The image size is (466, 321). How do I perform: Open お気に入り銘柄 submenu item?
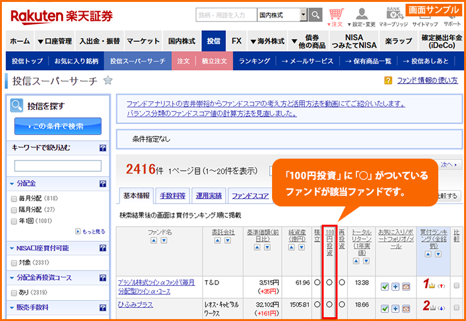pos(76,61)
